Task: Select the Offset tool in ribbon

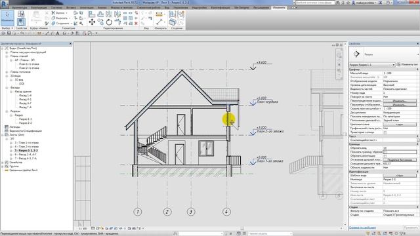Action: click(100, 14)
